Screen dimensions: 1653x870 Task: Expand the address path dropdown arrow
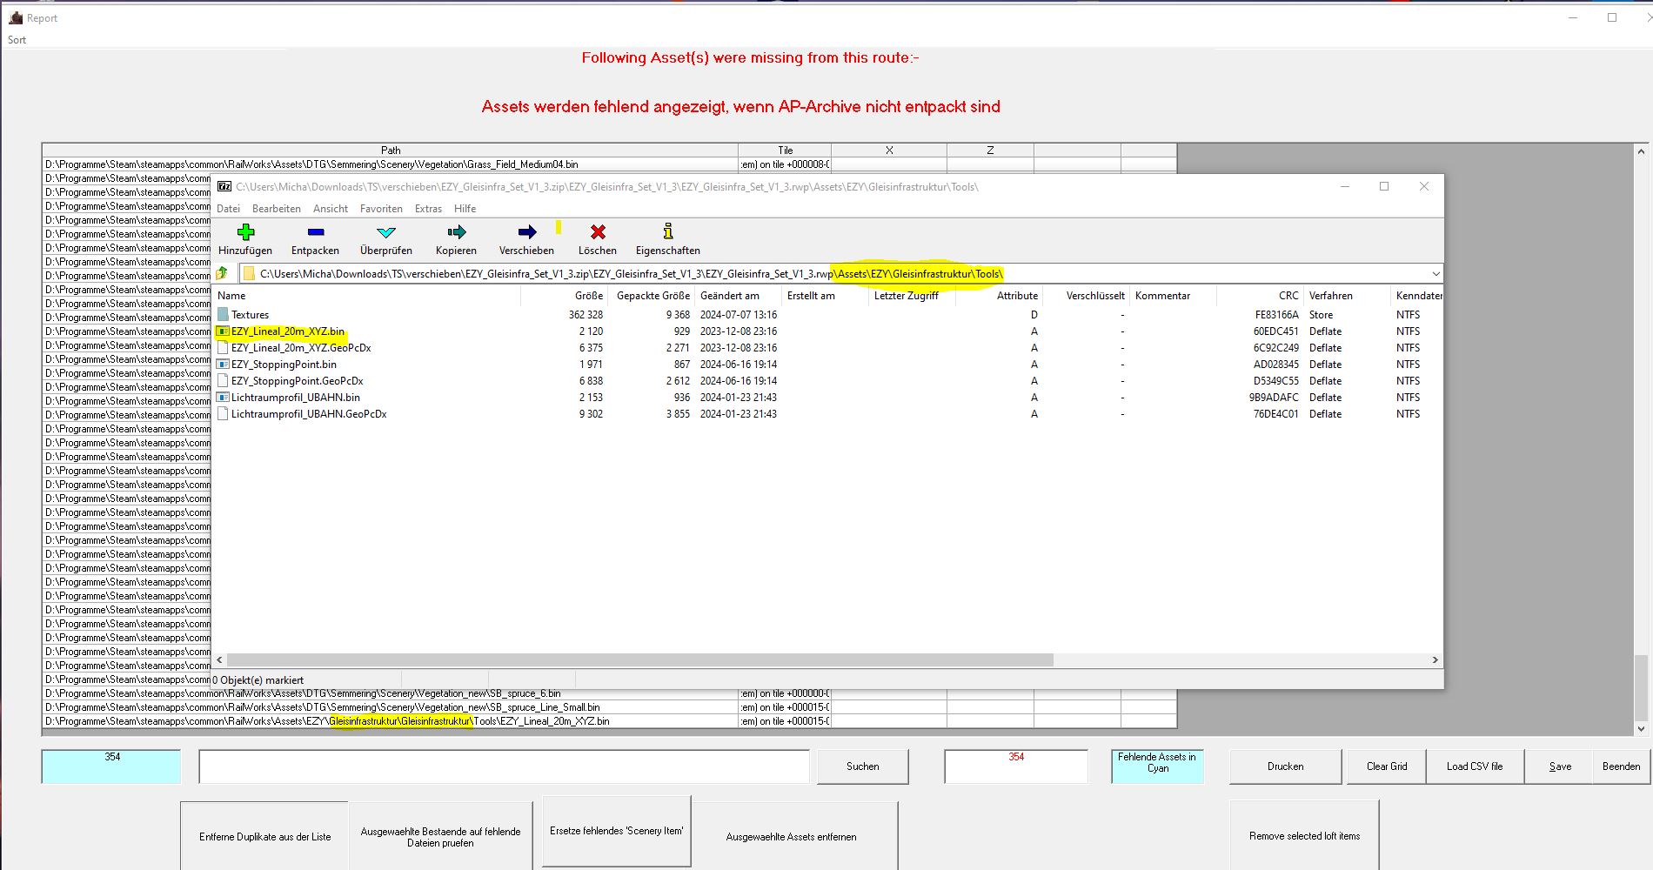1435,274
